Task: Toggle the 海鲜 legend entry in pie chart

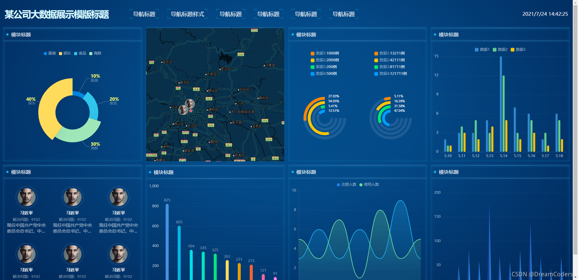Action: (x=95, y=53)
